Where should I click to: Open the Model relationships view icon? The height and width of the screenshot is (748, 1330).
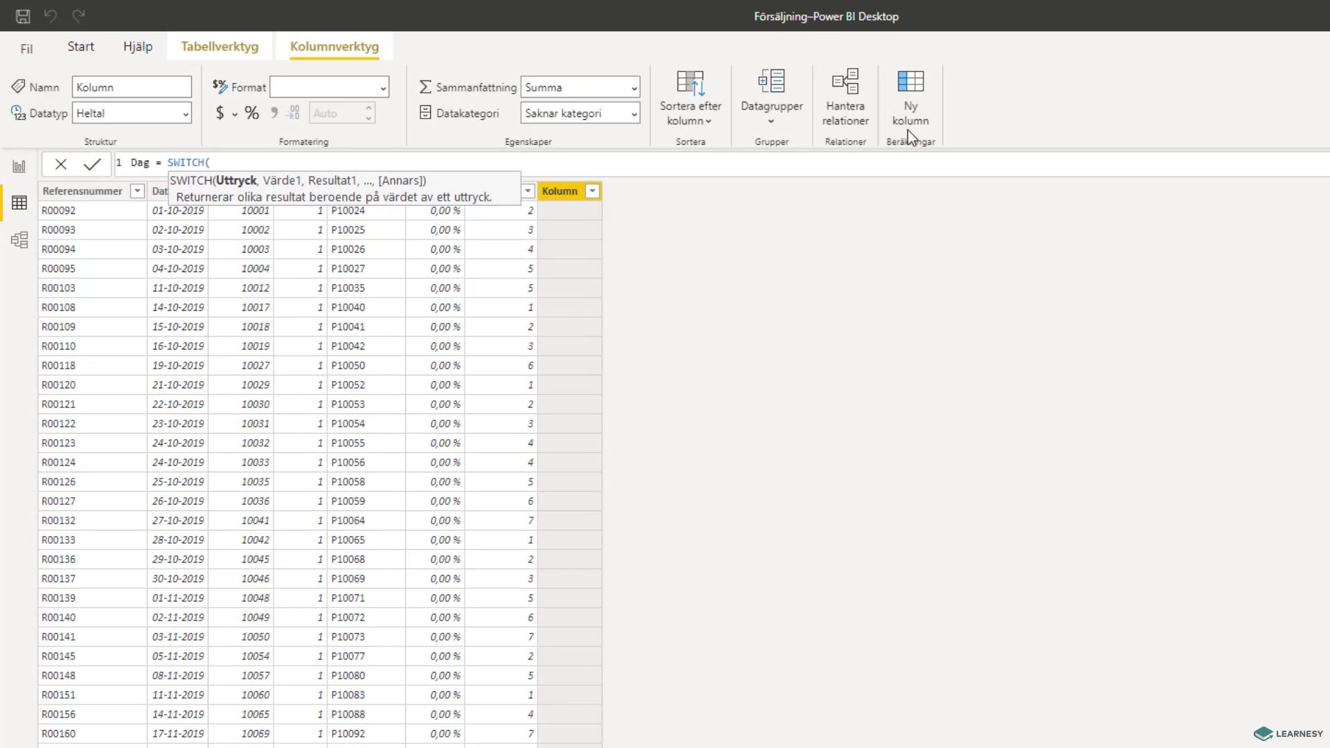19,240
